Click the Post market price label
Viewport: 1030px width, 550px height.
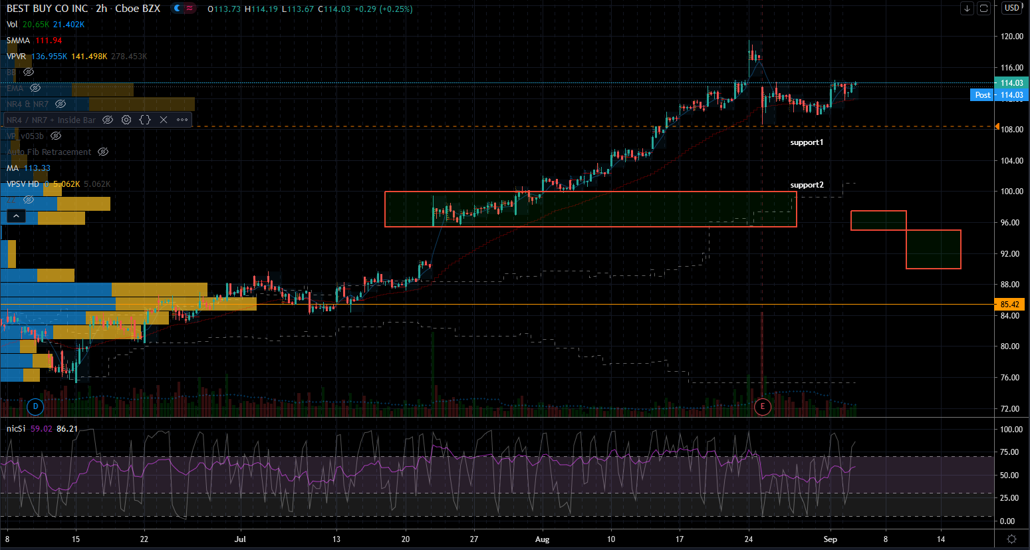pyautogui.click(x=983, y=95)
